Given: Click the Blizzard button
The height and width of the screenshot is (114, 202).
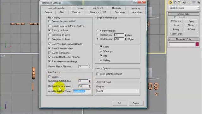Looking at the screenshot, I should coord(192,25).
